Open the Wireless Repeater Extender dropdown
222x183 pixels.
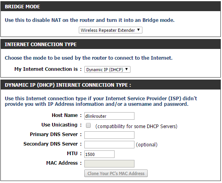click(x=111, y=30)
